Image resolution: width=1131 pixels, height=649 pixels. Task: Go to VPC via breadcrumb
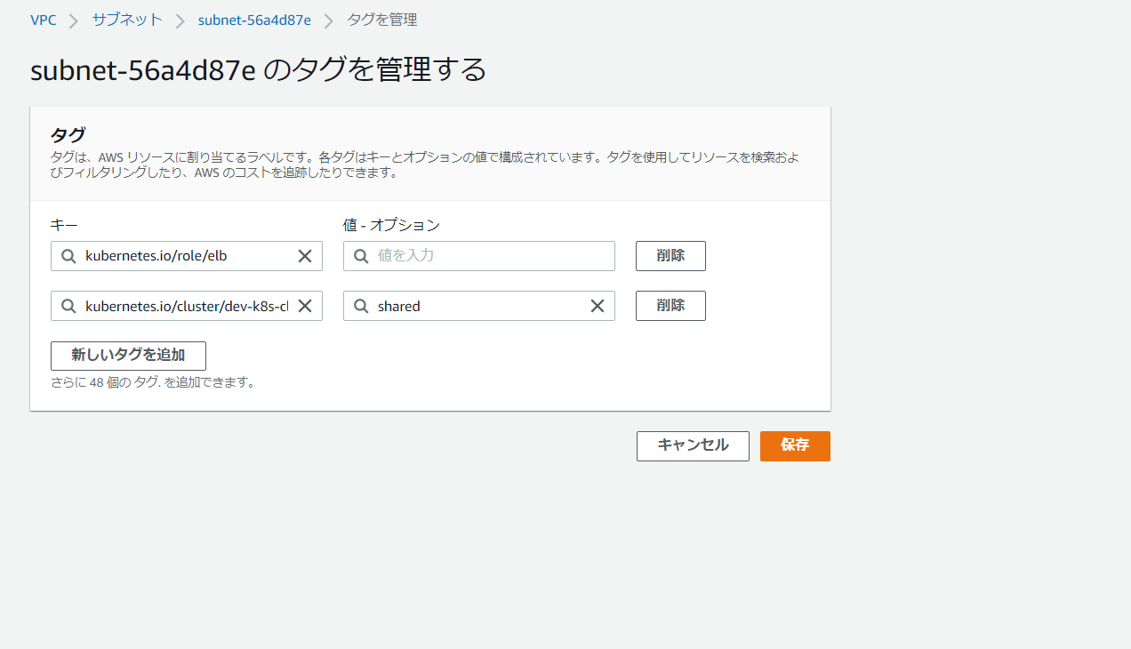tap(43, 20)
